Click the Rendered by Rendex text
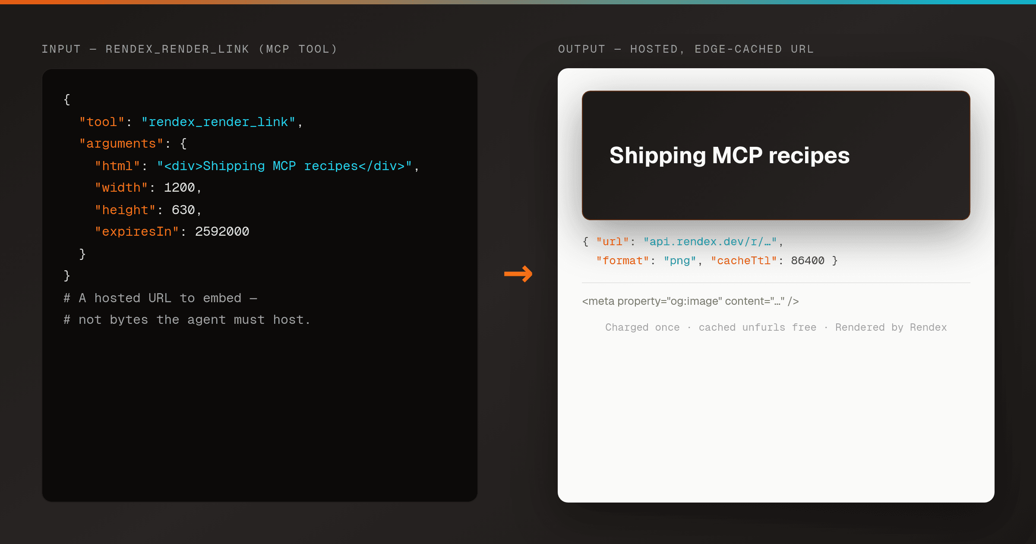 (891, 328)
